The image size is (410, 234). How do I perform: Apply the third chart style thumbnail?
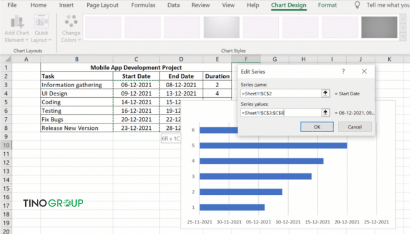182,27
